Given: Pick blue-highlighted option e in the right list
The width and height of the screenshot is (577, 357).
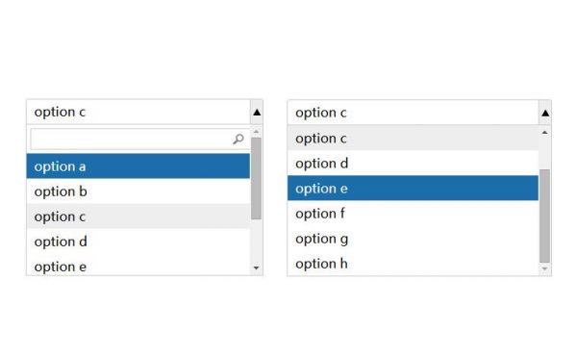Looking at the screenshot, I should 413,189.
